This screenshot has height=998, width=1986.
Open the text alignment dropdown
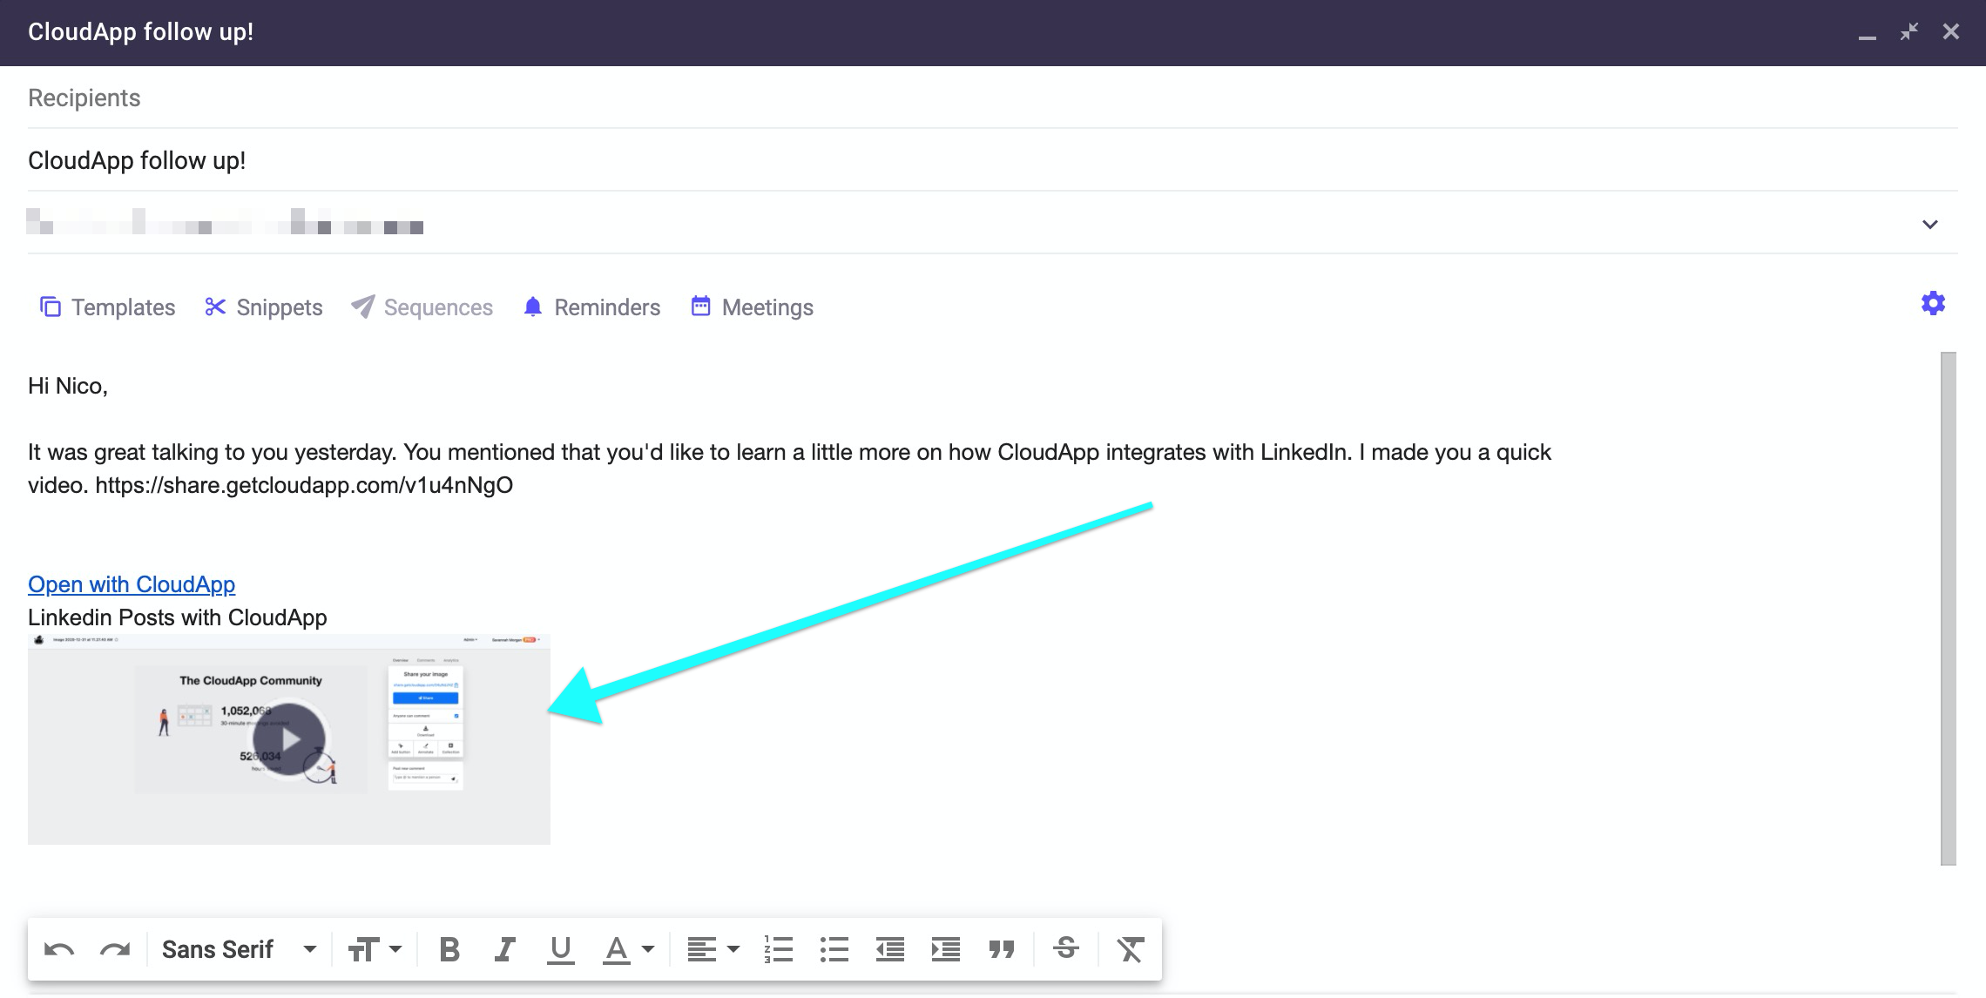pyautogui.click(x=711, y=949)
